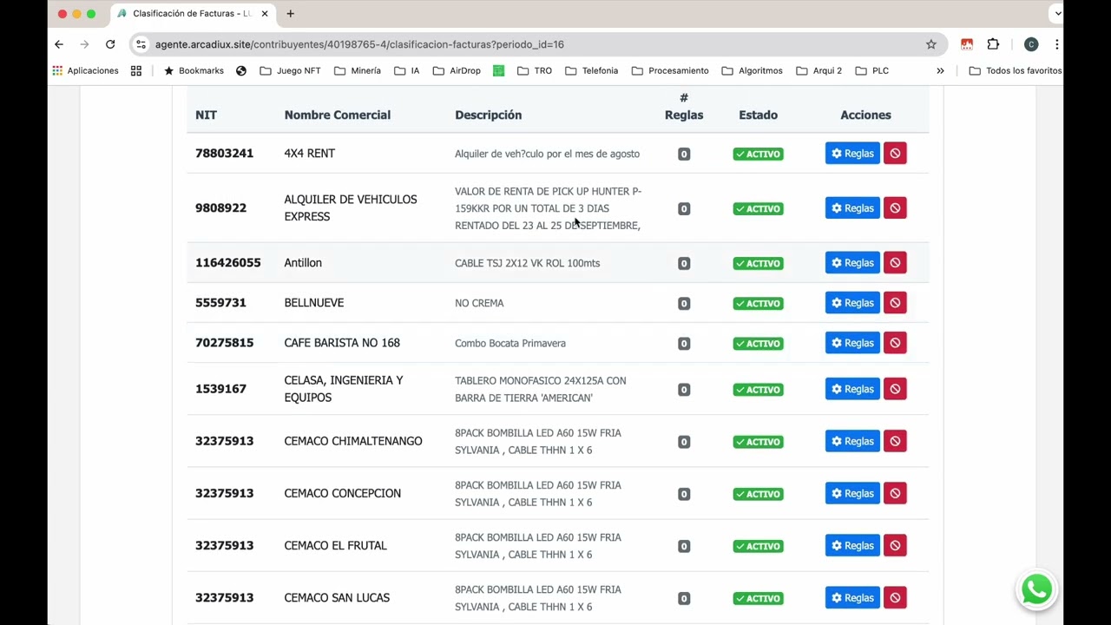The height and width of the screenshot is (625, 1111).
Task: Click the red extension icon in the toolbar
Action: [x=967, y=44]
